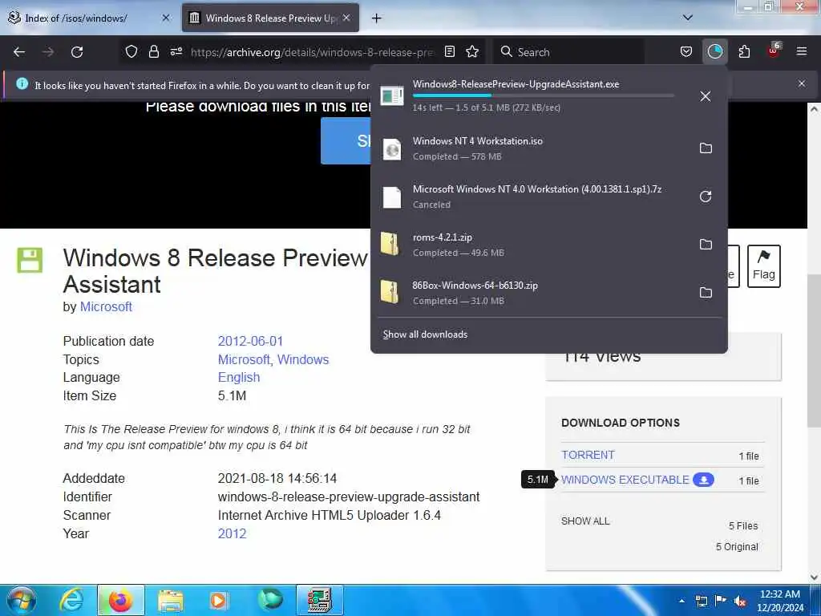This screenshot has width=821, height=616.
Task: Open the list all tabs dropdown
Action: pos(687,18)
